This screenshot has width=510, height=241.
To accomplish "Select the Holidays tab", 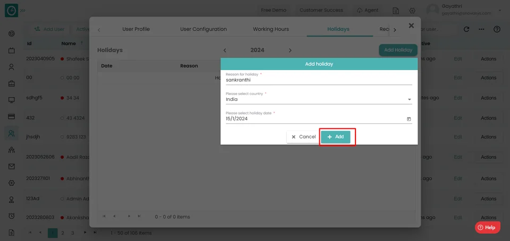I will click(x=338, y=29).
